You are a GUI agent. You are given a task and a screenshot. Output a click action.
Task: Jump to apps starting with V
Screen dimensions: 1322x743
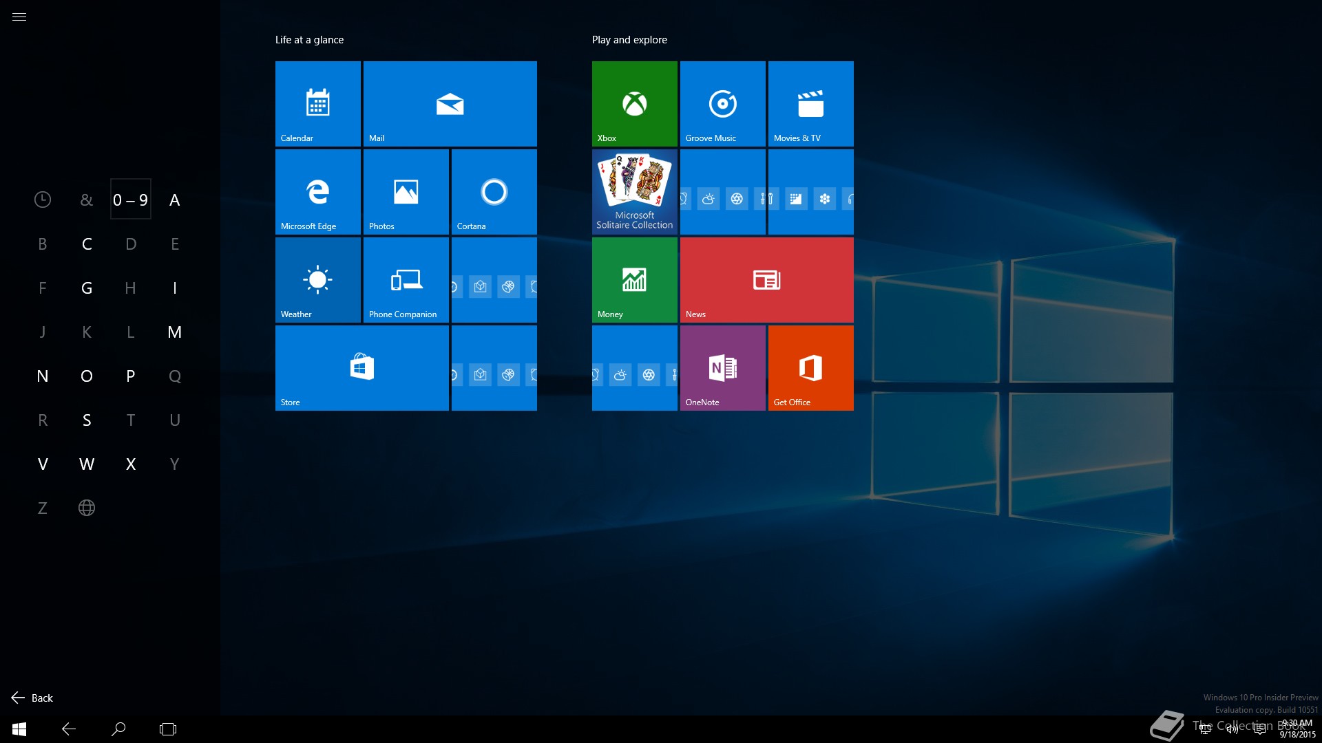click(43, 464)
